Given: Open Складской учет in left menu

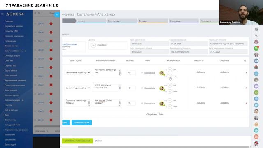Looking at the screenshot, I should click(x=12, y=125).
